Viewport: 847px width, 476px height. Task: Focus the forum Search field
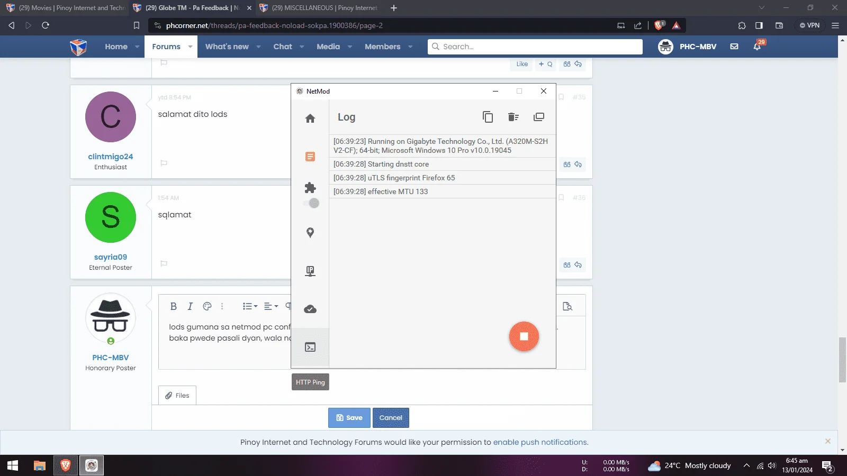click(535, 47)
